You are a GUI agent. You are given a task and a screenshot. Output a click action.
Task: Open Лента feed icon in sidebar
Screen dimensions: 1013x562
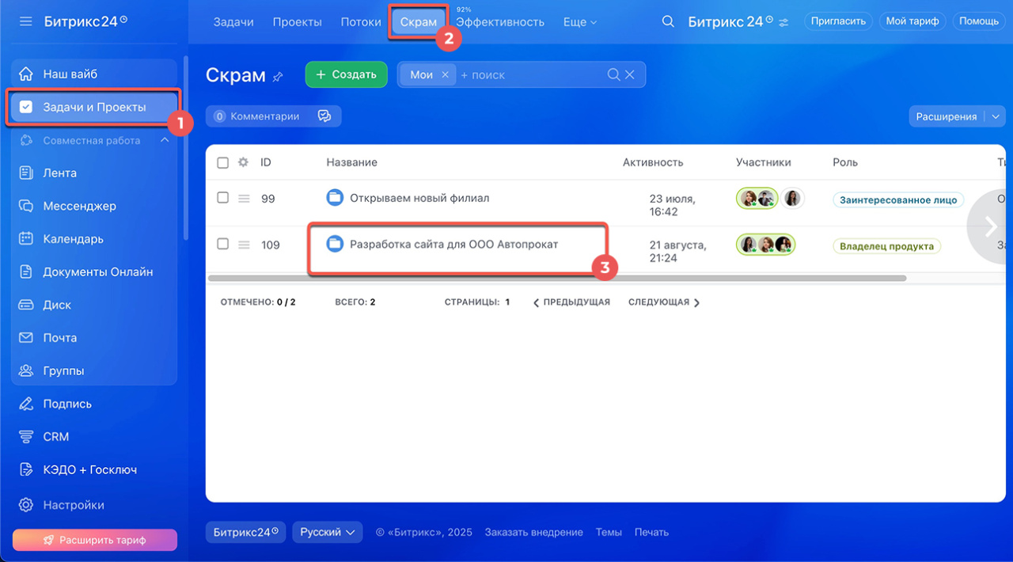pyautogui.click(x=26, y=173)
